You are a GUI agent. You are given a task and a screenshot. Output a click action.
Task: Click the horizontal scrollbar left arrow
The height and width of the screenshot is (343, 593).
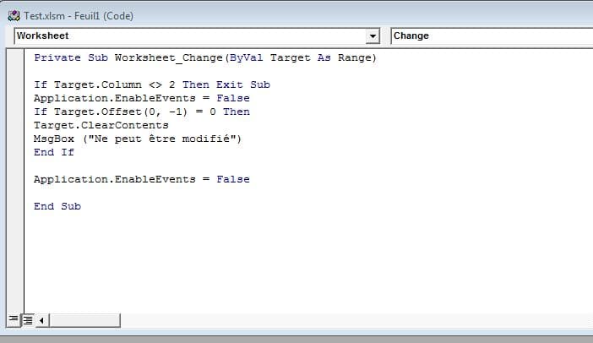[41, 320]
